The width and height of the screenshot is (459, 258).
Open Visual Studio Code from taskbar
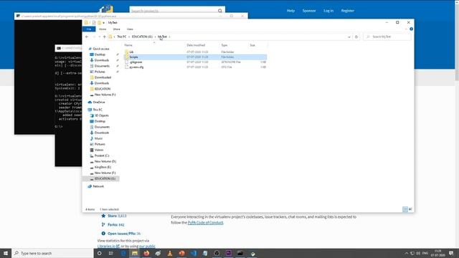194,253
